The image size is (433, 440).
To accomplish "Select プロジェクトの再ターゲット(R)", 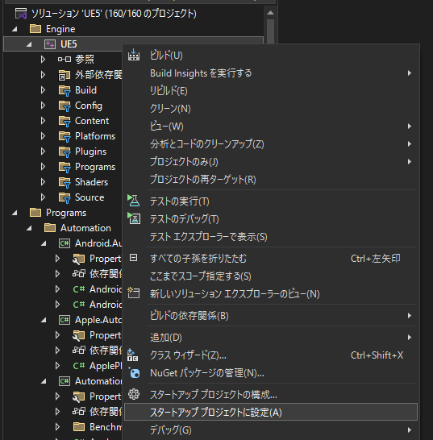I will click(271, 180).
